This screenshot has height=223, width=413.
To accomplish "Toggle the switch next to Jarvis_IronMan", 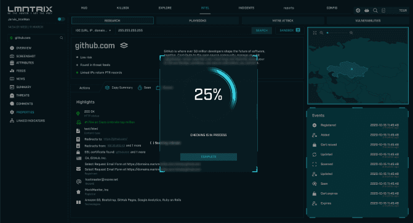I will (61, 19).
